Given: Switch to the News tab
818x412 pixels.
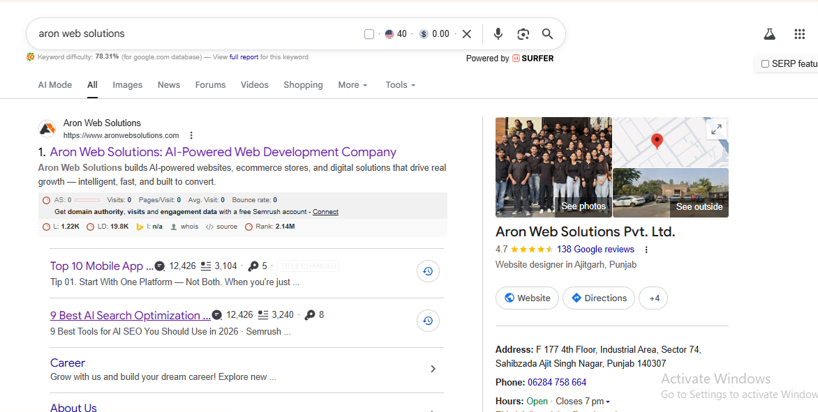Looking at the screenshot, I should tap(168, 85).
